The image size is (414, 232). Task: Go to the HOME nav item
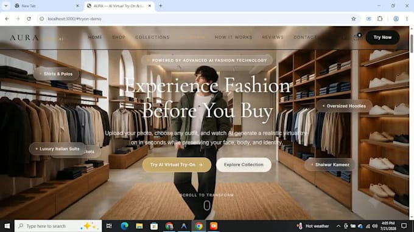(x=95, y=38)
